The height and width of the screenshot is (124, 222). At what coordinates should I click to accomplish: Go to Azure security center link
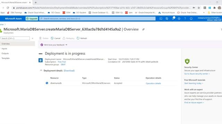[x=197, y=74]
